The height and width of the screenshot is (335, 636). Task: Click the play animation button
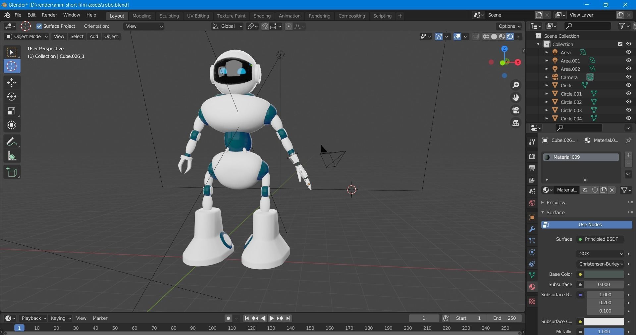pyautogui.click(x=271, y=318)
